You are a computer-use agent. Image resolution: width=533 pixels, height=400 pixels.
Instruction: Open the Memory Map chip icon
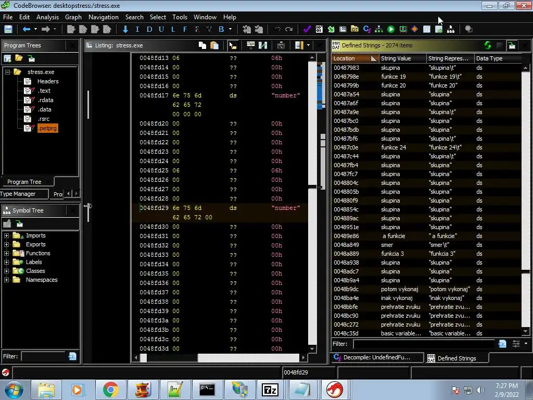(x=403, y=29)
